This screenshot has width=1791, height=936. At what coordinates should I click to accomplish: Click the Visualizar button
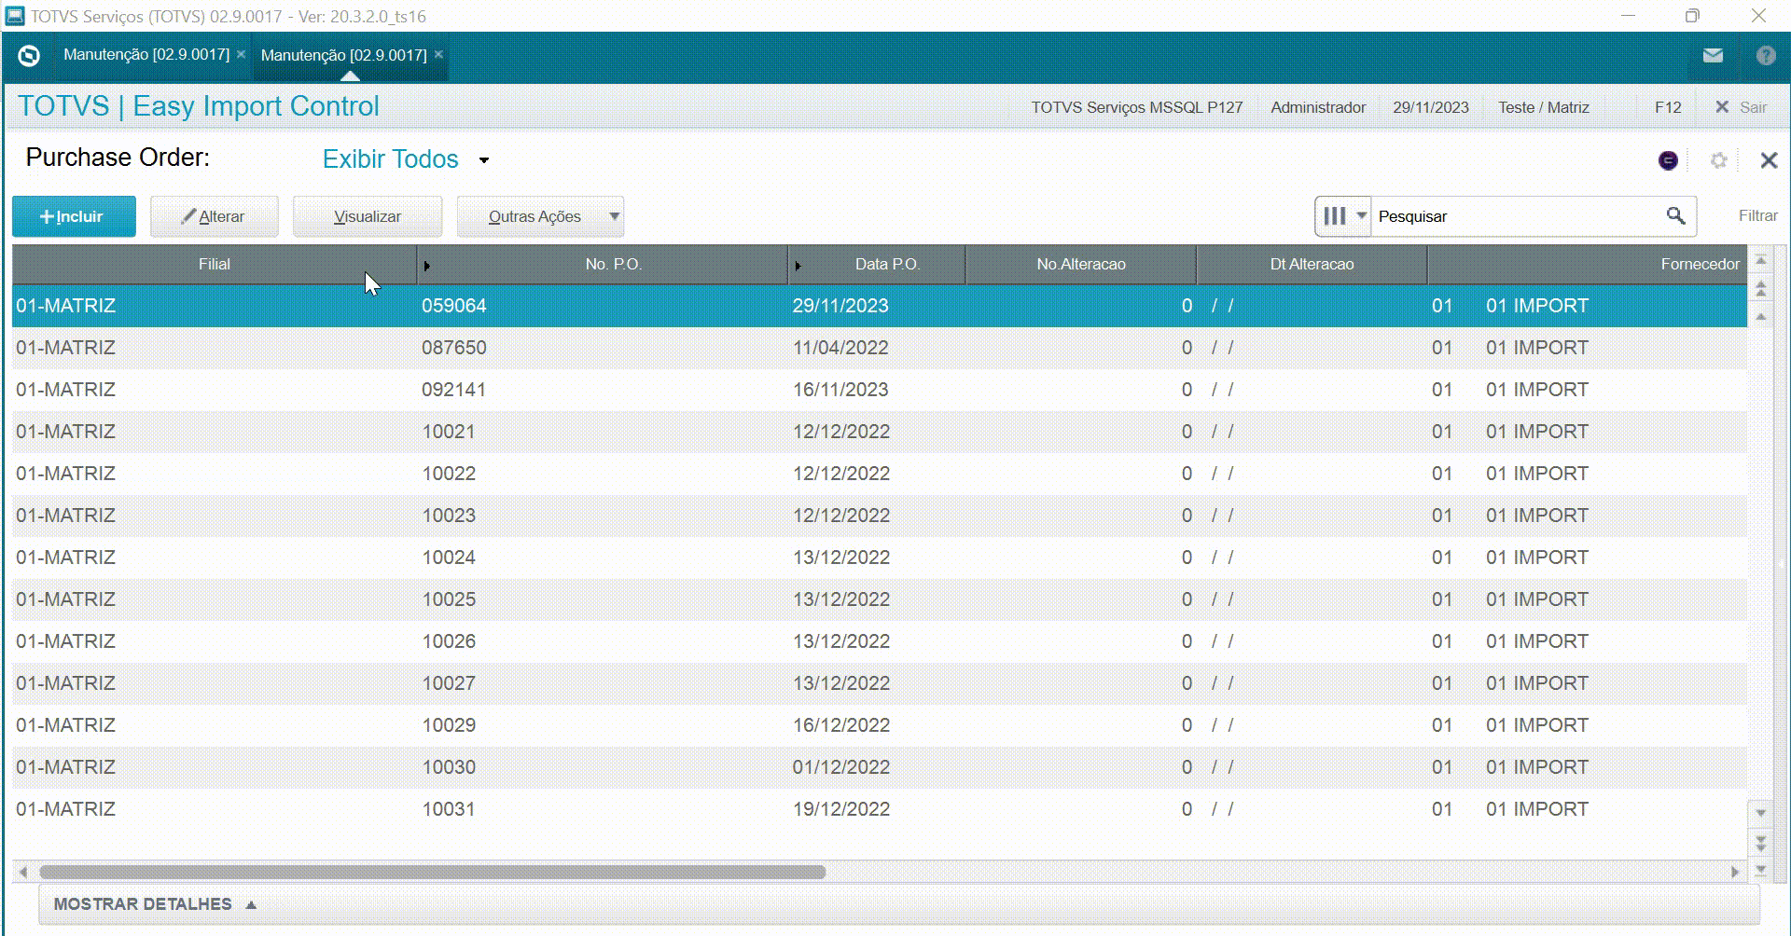tap(368, 216)
